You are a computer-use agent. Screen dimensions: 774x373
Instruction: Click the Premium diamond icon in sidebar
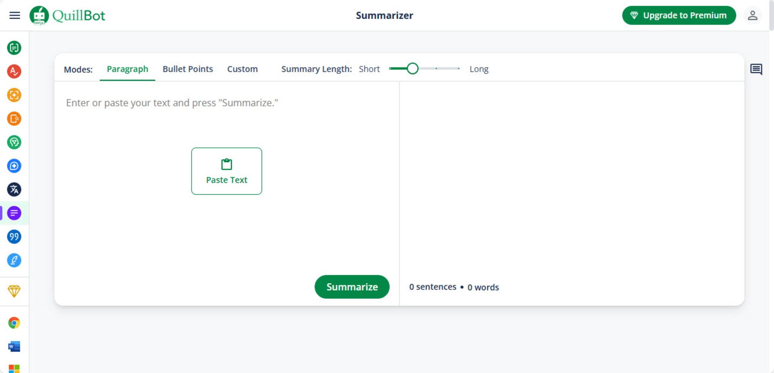[x=14, y=291]
